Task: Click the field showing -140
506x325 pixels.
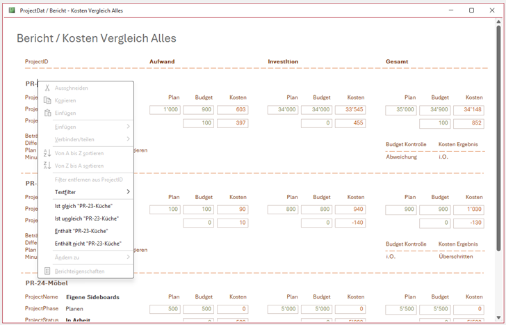Action: click(350, 223)
